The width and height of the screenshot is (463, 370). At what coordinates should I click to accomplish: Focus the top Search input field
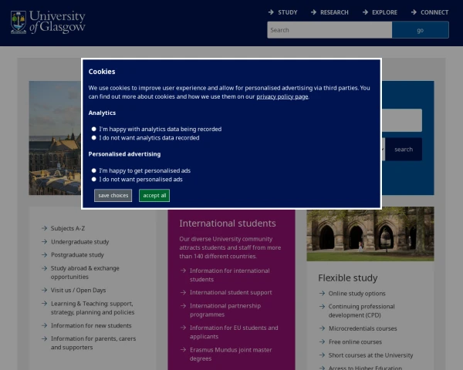[x=330, y=30]
